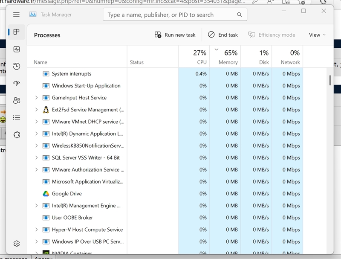Expand the Ext2Fsd Service Management row
Viewport: 341px width, 259px height.
tap(37, 110)
